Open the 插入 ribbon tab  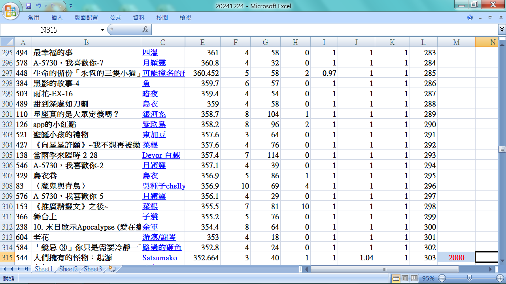tap(57, 18)
